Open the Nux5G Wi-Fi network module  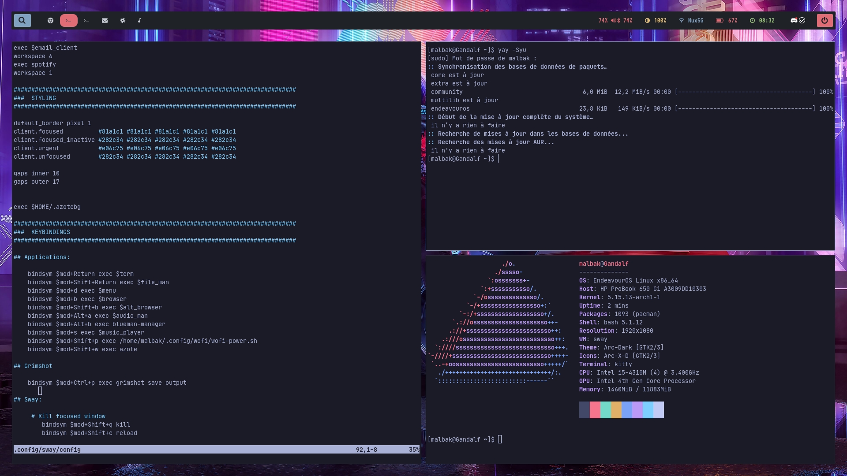point(691,20)
